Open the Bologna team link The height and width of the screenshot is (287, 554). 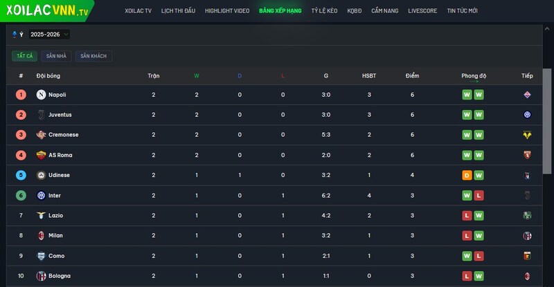(60, 276)
